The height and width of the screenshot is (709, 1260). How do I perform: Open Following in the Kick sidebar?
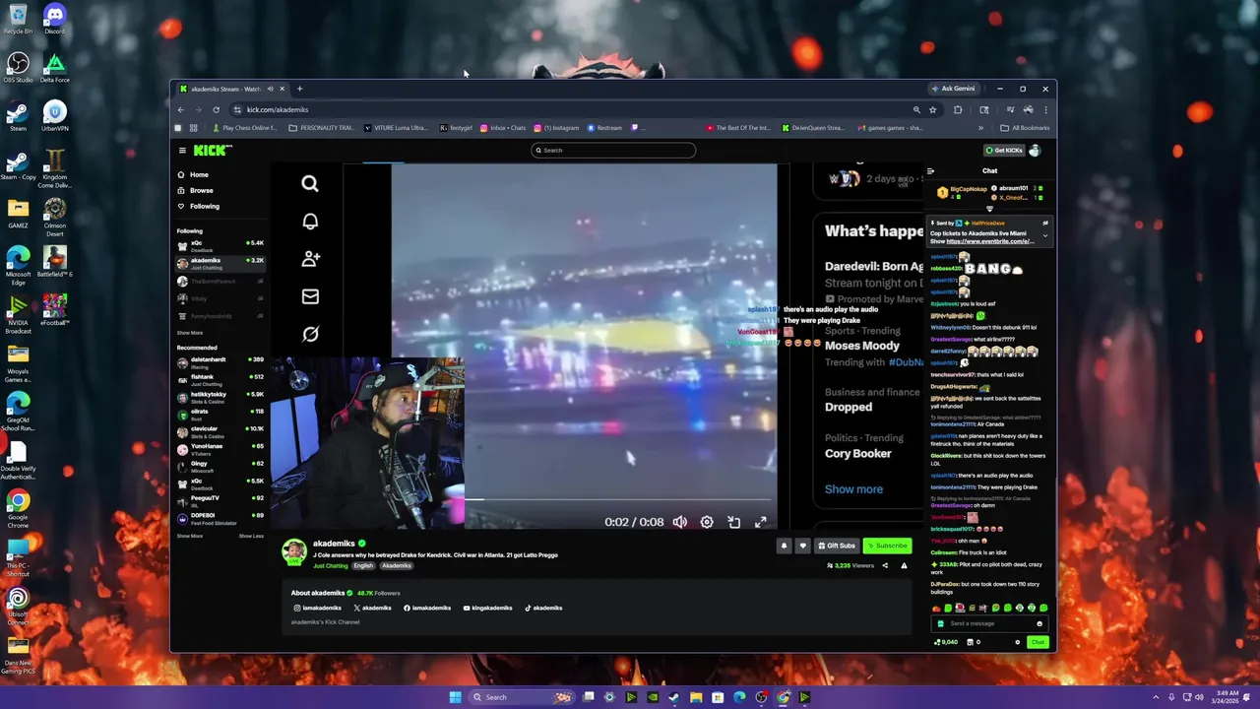[205, 206]
